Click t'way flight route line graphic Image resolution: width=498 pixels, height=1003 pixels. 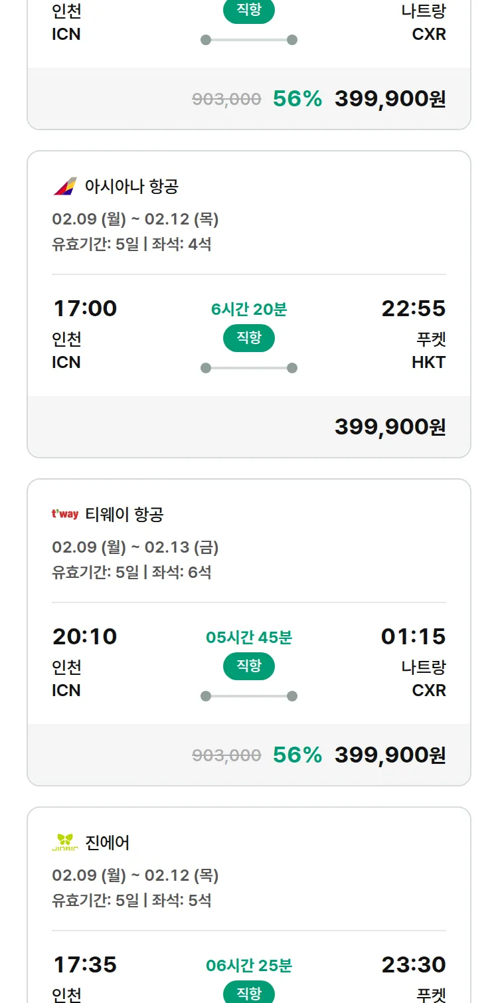click(249, 696)
